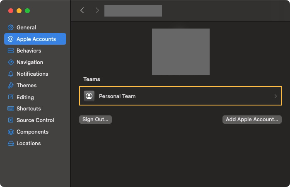Viewport: 290px width, 187px height.
Task: Select the General settings label
Action: click(x=26, y=28)
